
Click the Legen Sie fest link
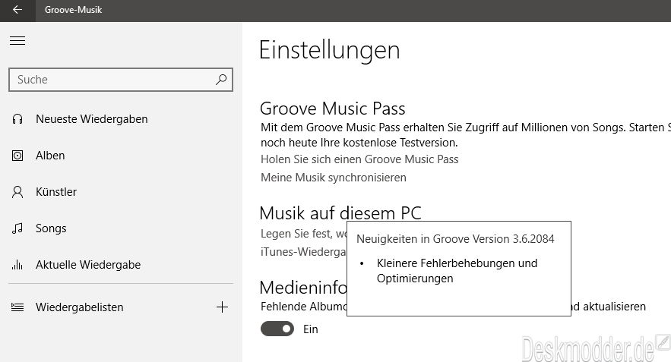303,234
